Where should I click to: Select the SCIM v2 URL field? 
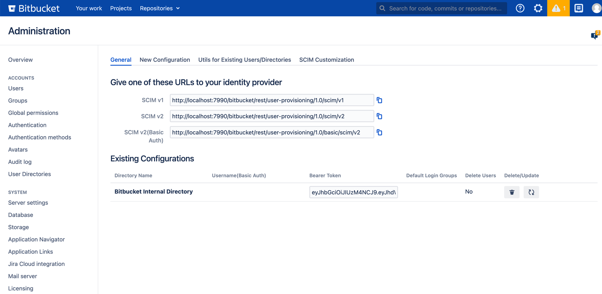click(x=272, y=116)
